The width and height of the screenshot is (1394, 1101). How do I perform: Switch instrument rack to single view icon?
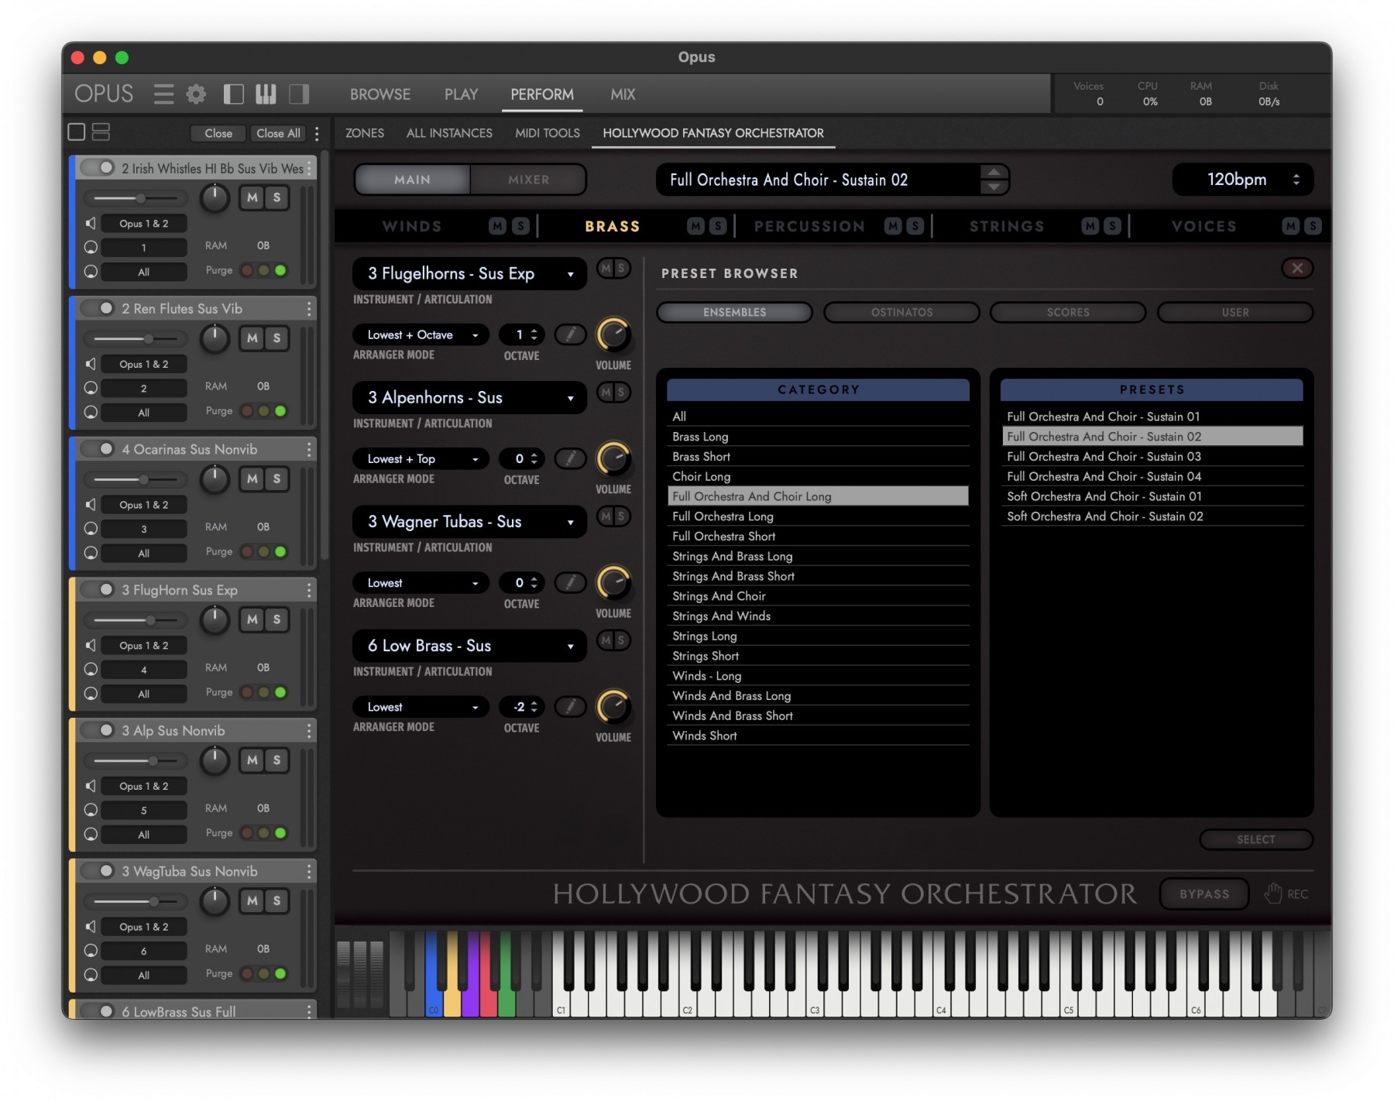click(77, 132)
